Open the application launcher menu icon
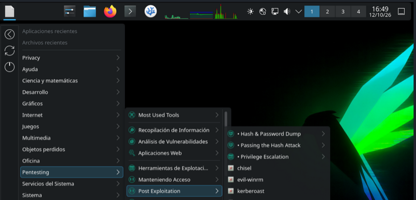The height and width of the screenshot is (200, 416). pyautogui.click(x=10, y=11)
